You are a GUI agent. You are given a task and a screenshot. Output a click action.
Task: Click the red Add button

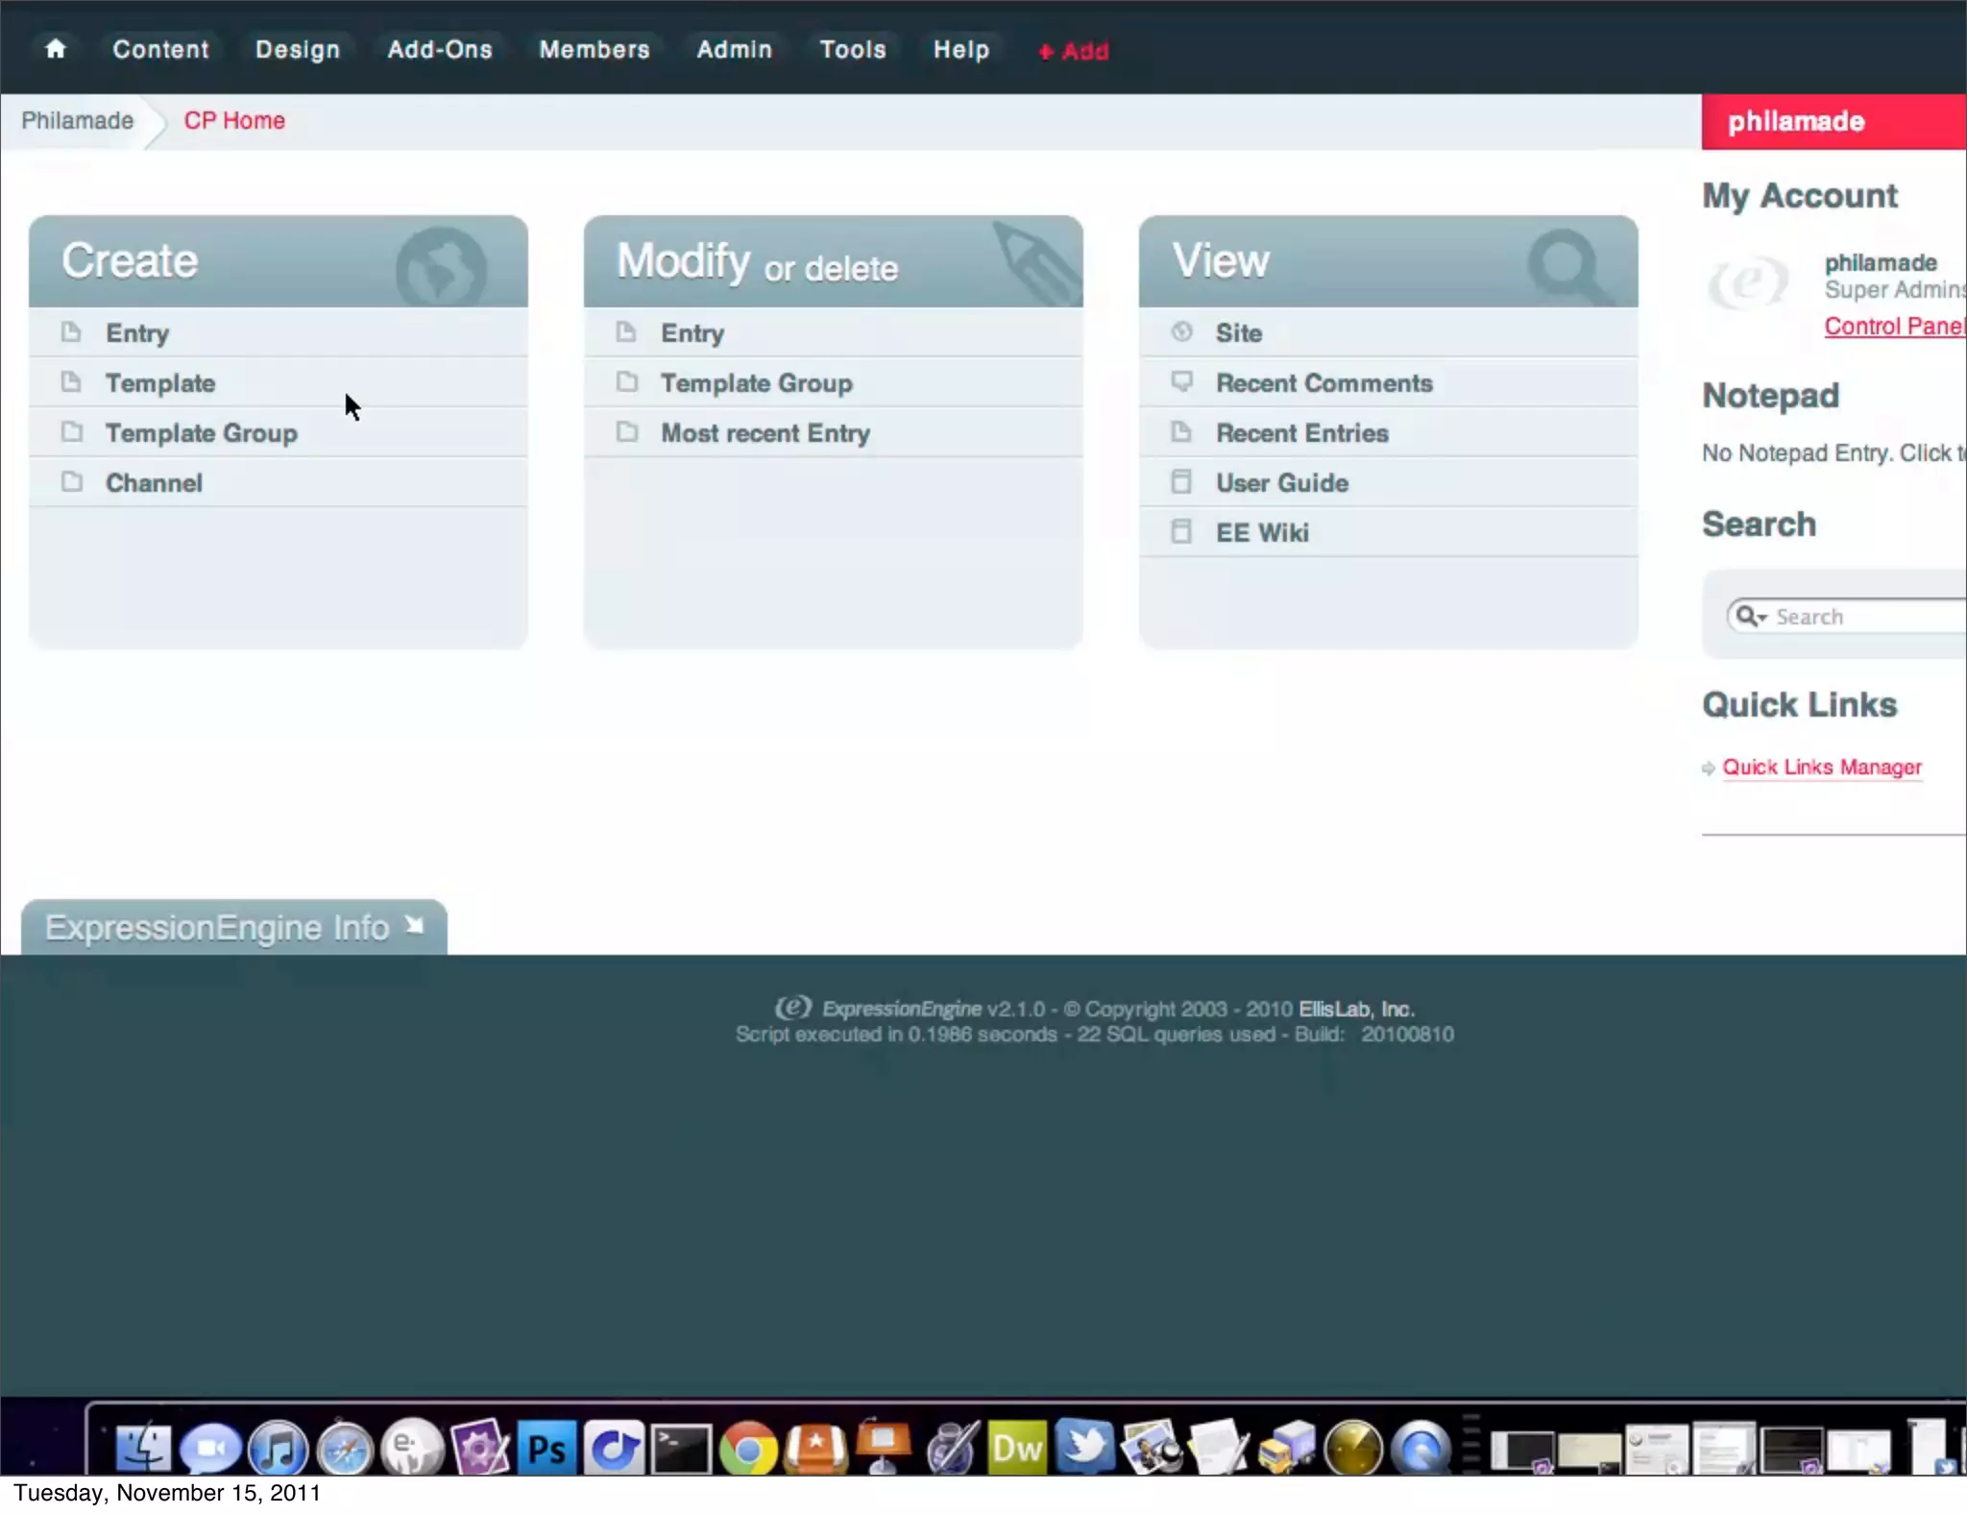(1074, 51)
